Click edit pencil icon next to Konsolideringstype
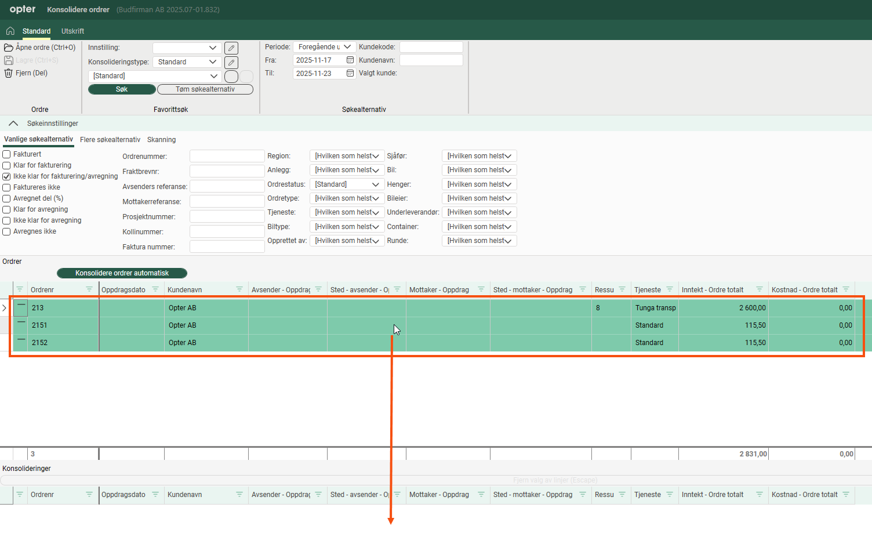The width and height of the screenshot is (872, 544). click(231, 62)
